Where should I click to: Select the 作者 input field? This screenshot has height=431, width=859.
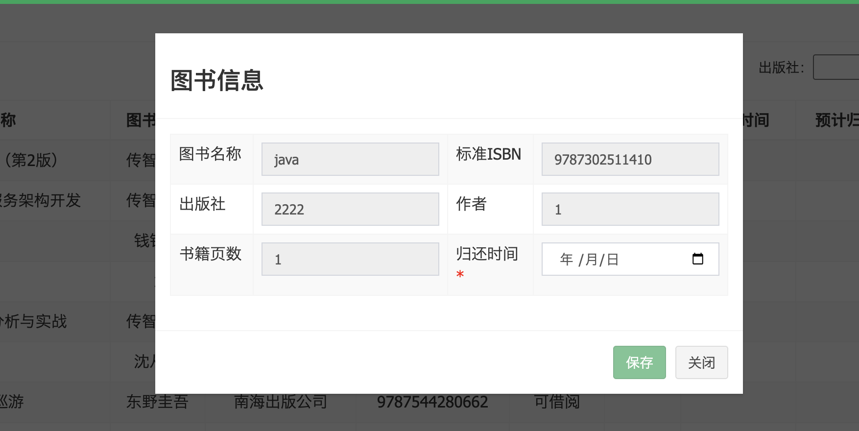(x=630, y=209)
